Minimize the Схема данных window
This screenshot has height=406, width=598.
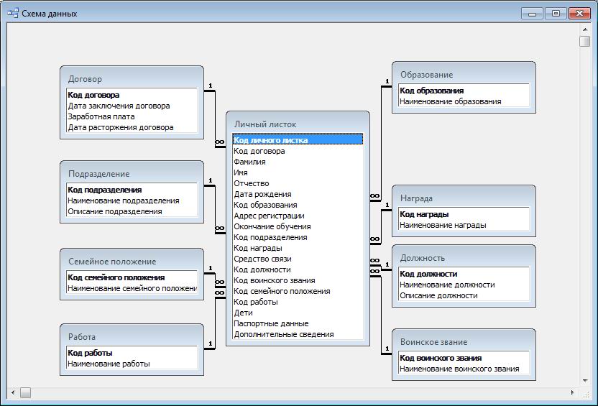533,13
